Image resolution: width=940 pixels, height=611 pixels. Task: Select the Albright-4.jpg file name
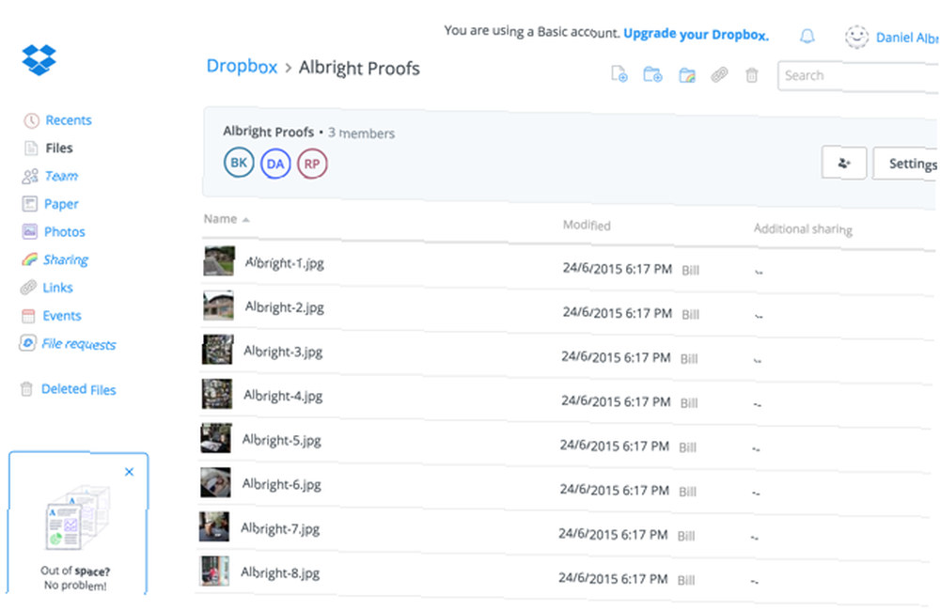coord(283,396)
